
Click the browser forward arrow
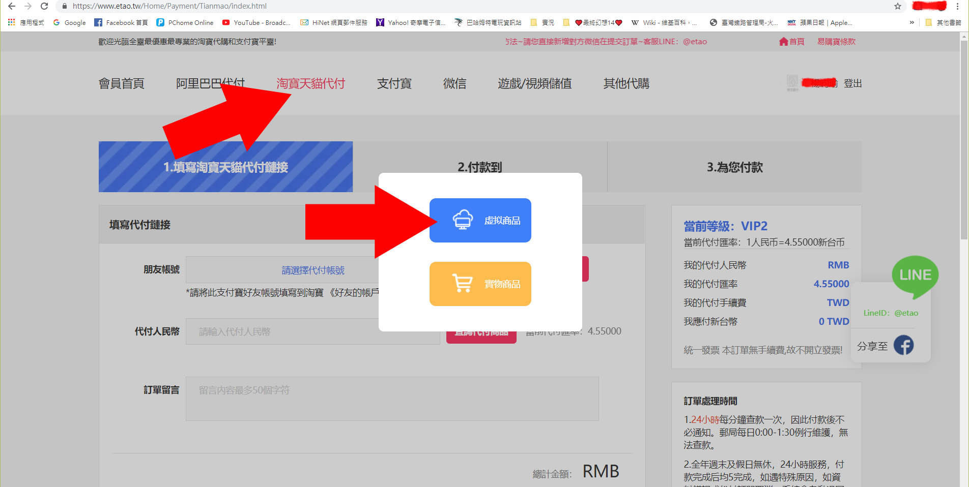[28, 6]
